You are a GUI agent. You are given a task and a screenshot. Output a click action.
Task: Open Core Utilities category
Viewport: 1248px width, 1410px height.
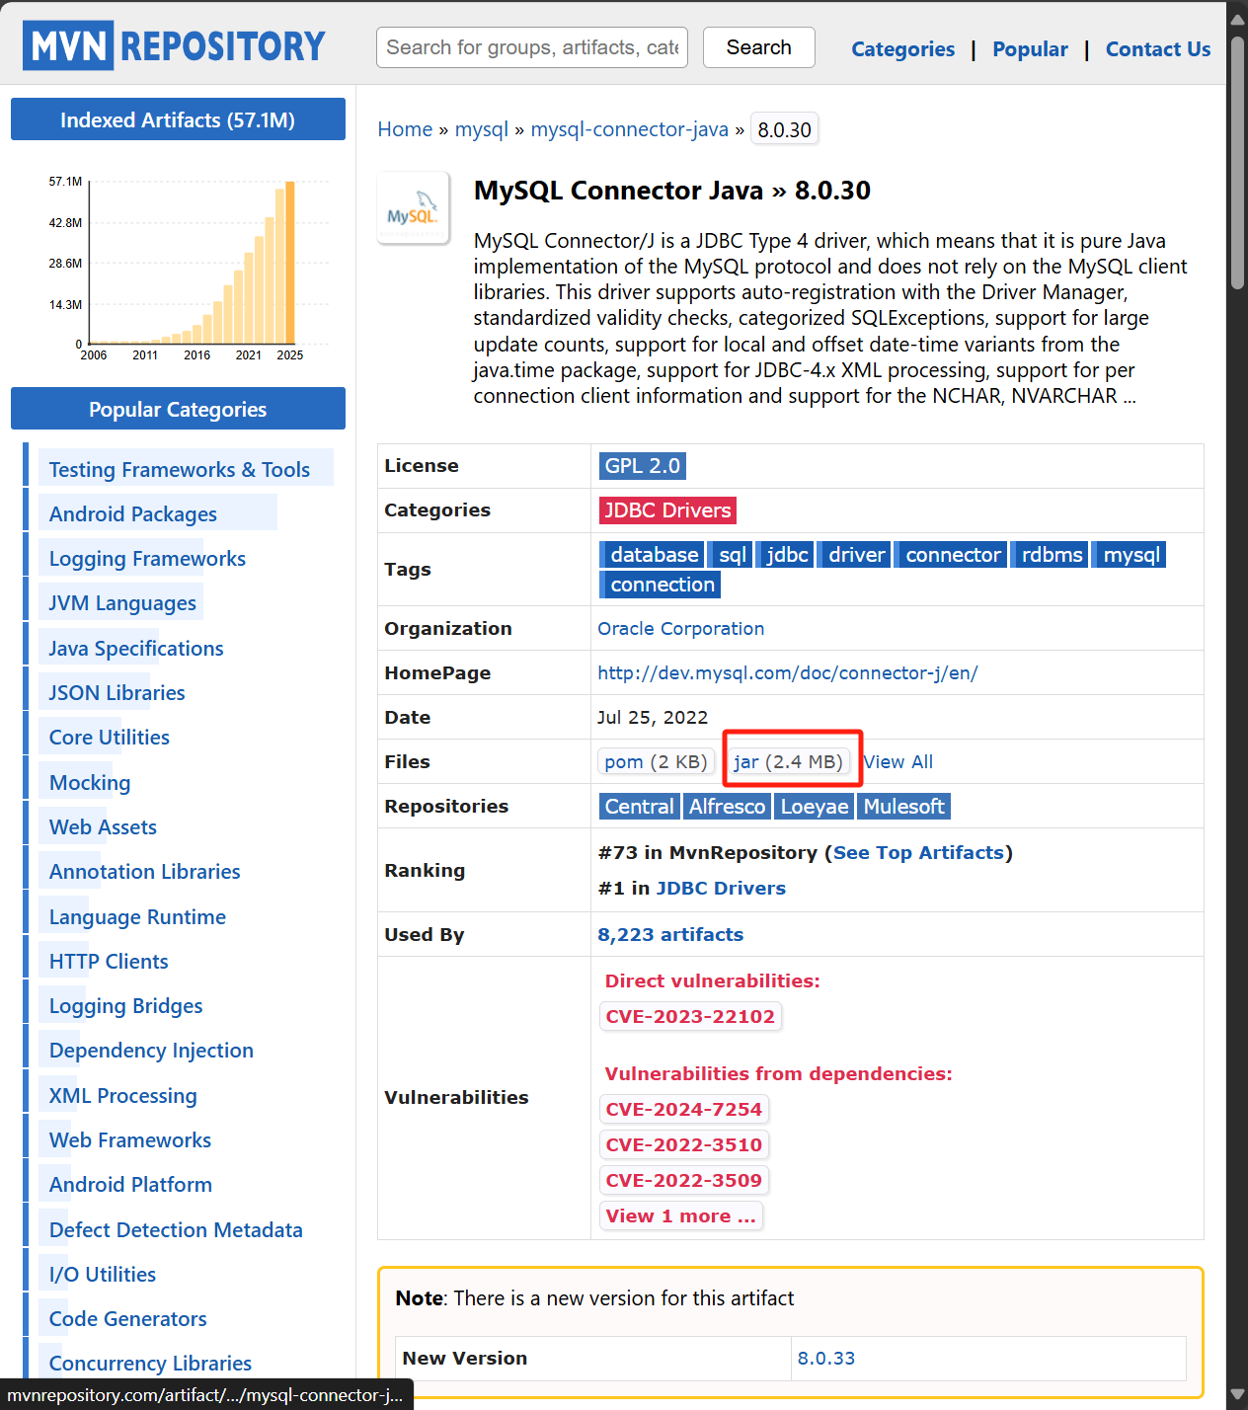pos(109,738)
